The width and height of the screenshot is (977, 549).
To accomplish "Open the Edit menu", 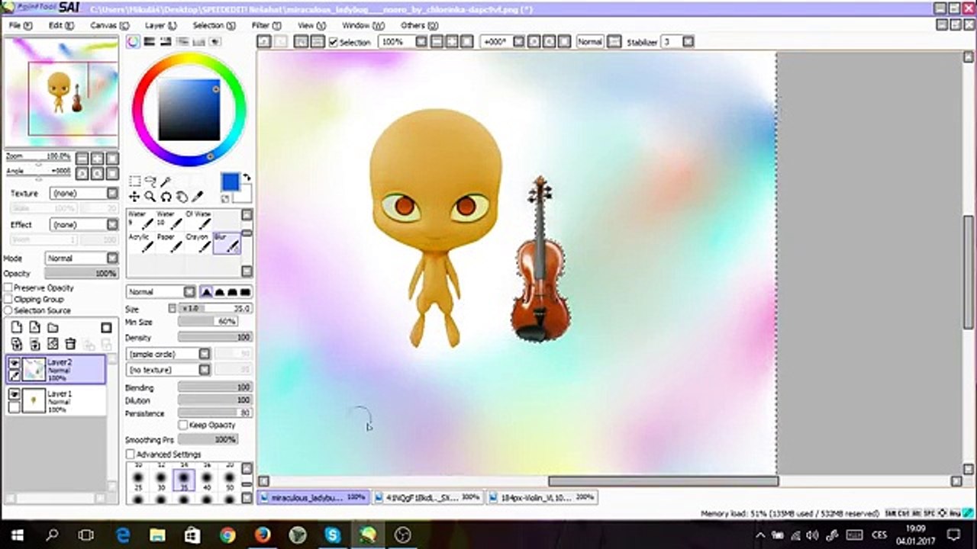I will point(61,25).
